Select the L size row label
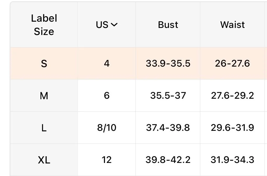 (x=44, y=128)
